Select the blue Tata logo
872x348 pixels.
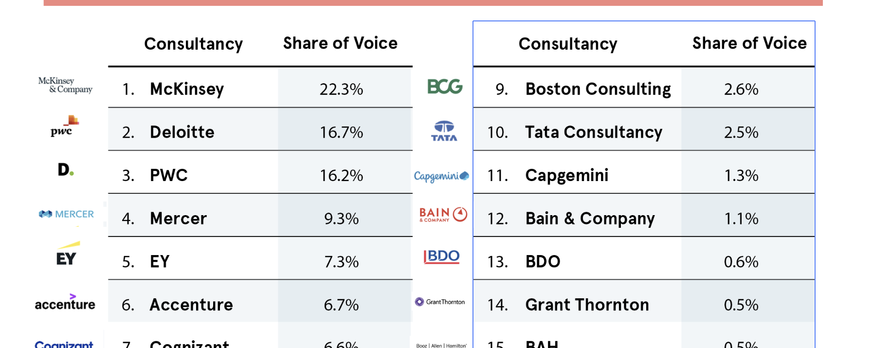click(444, 131)
